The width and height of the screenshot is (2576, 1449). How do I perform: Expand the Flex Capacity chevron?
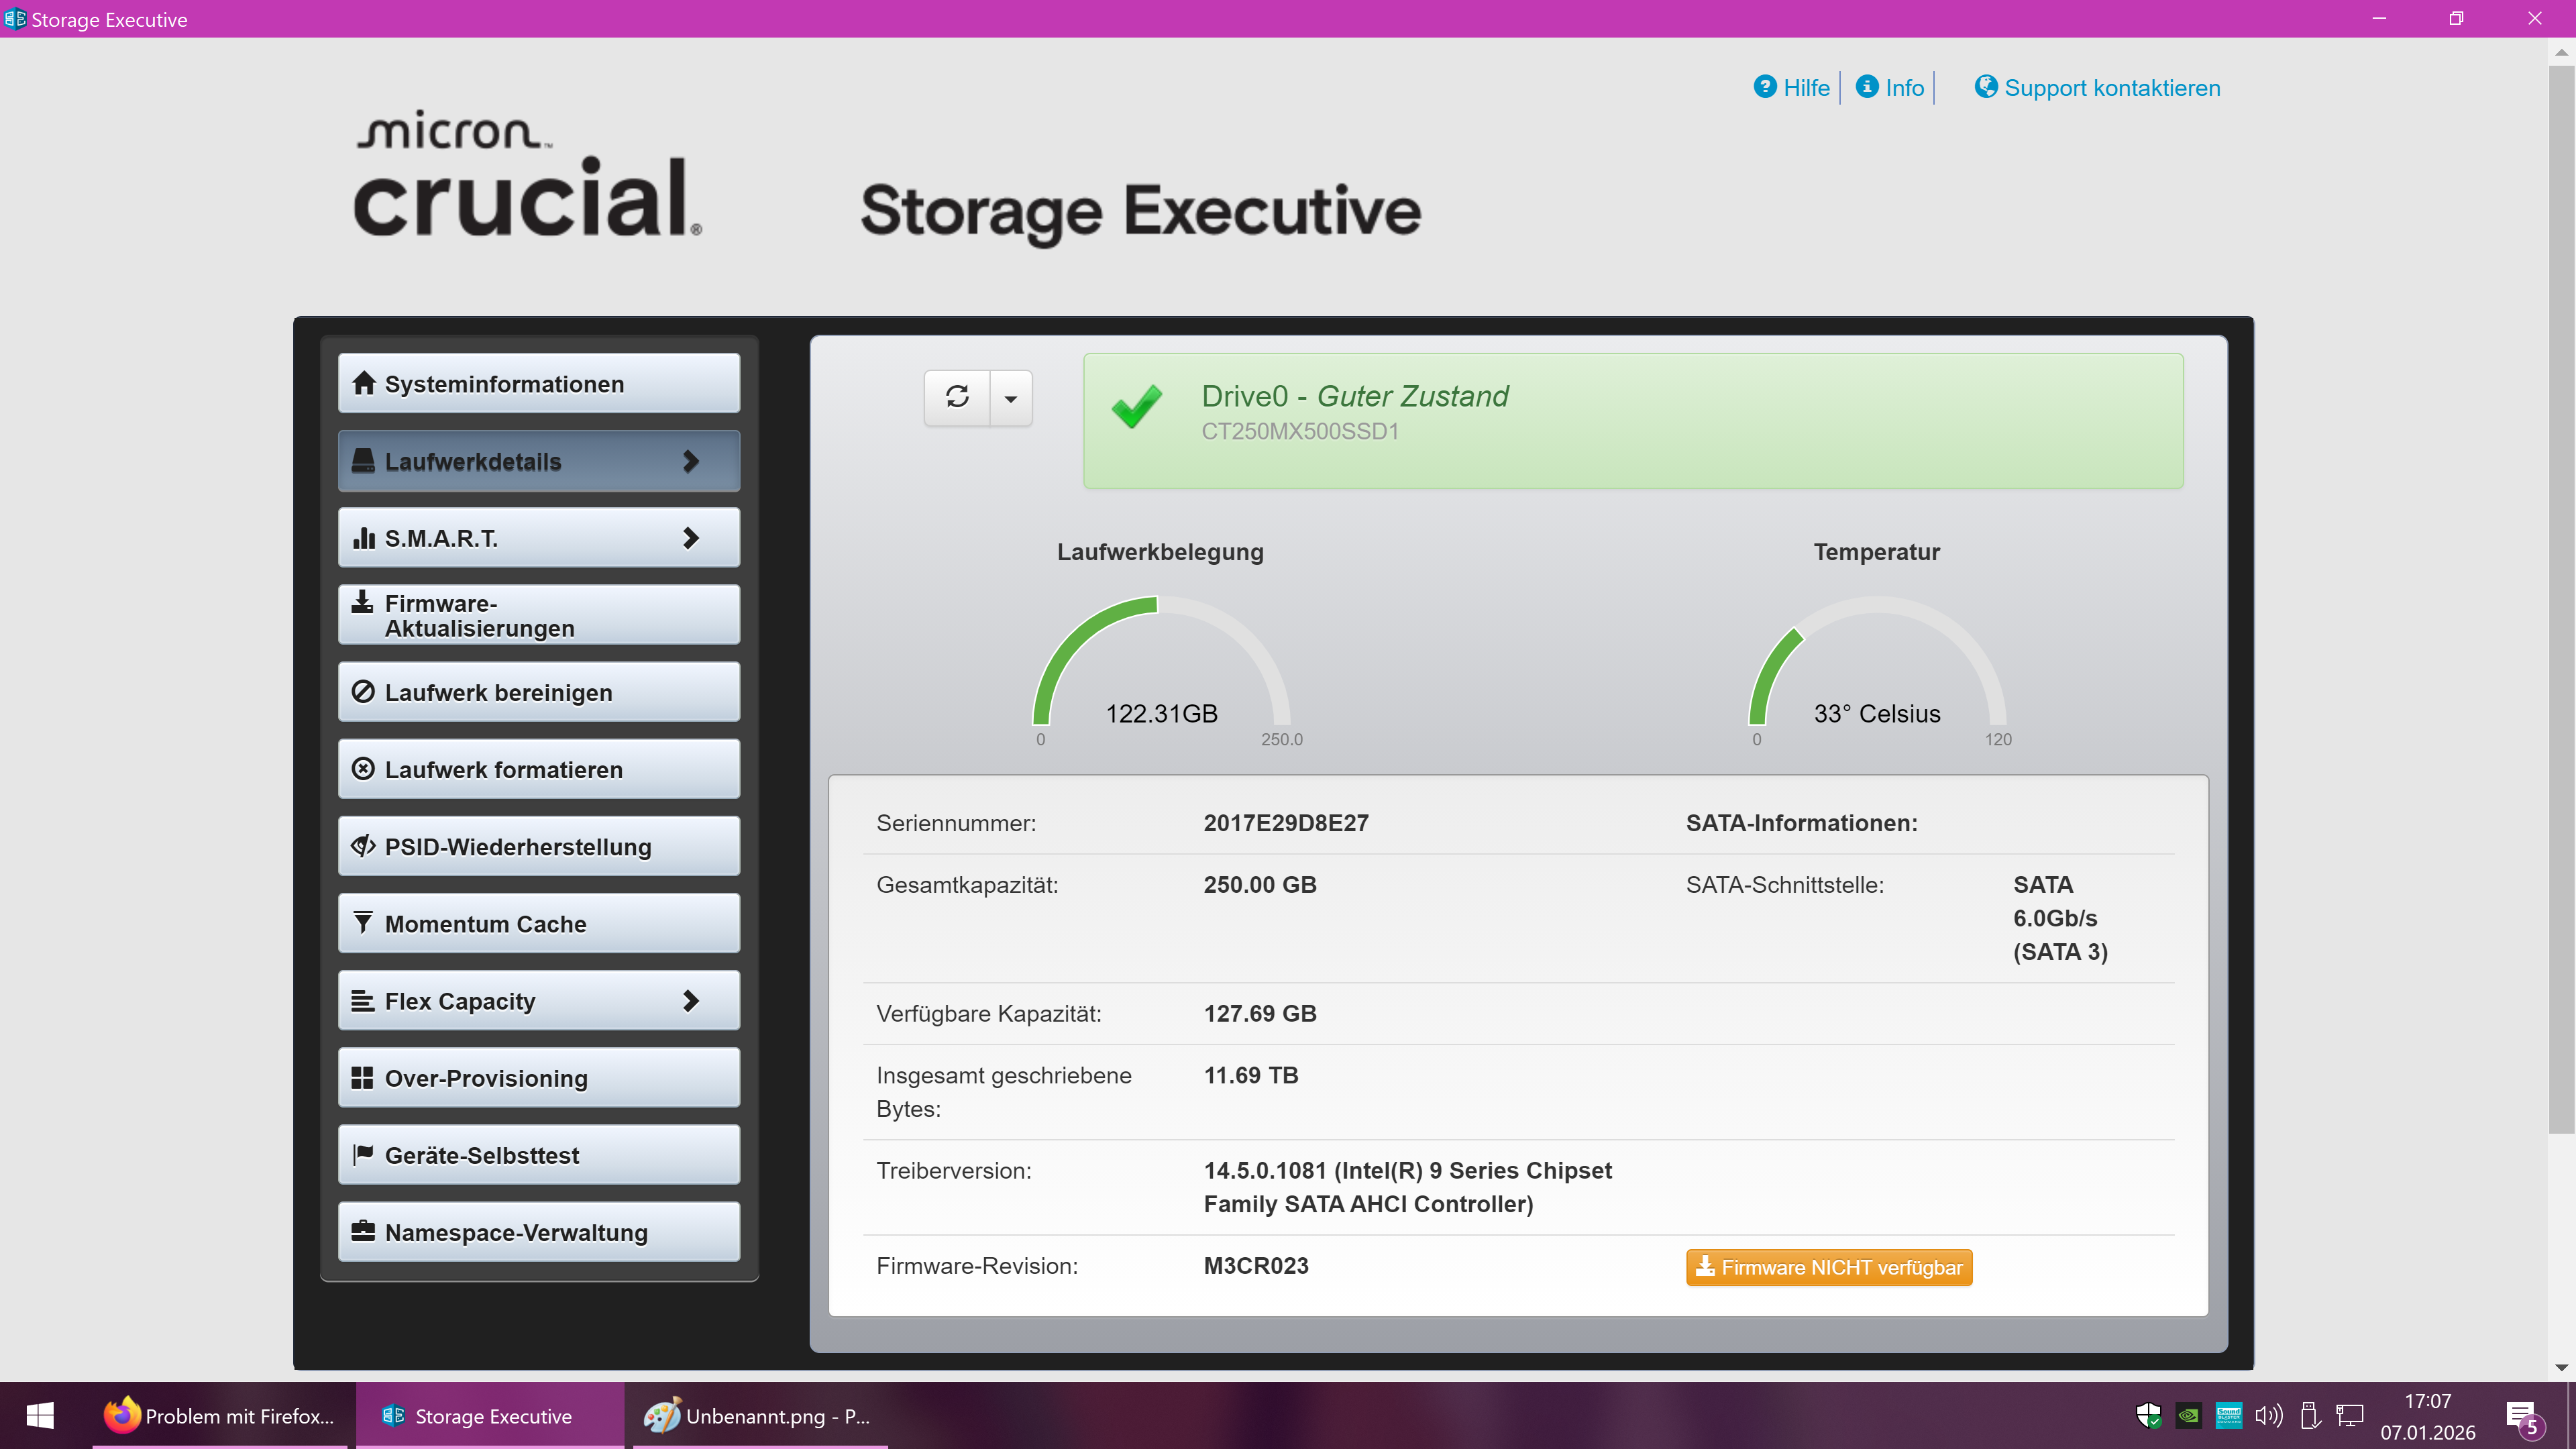(x=691, y=1001)
